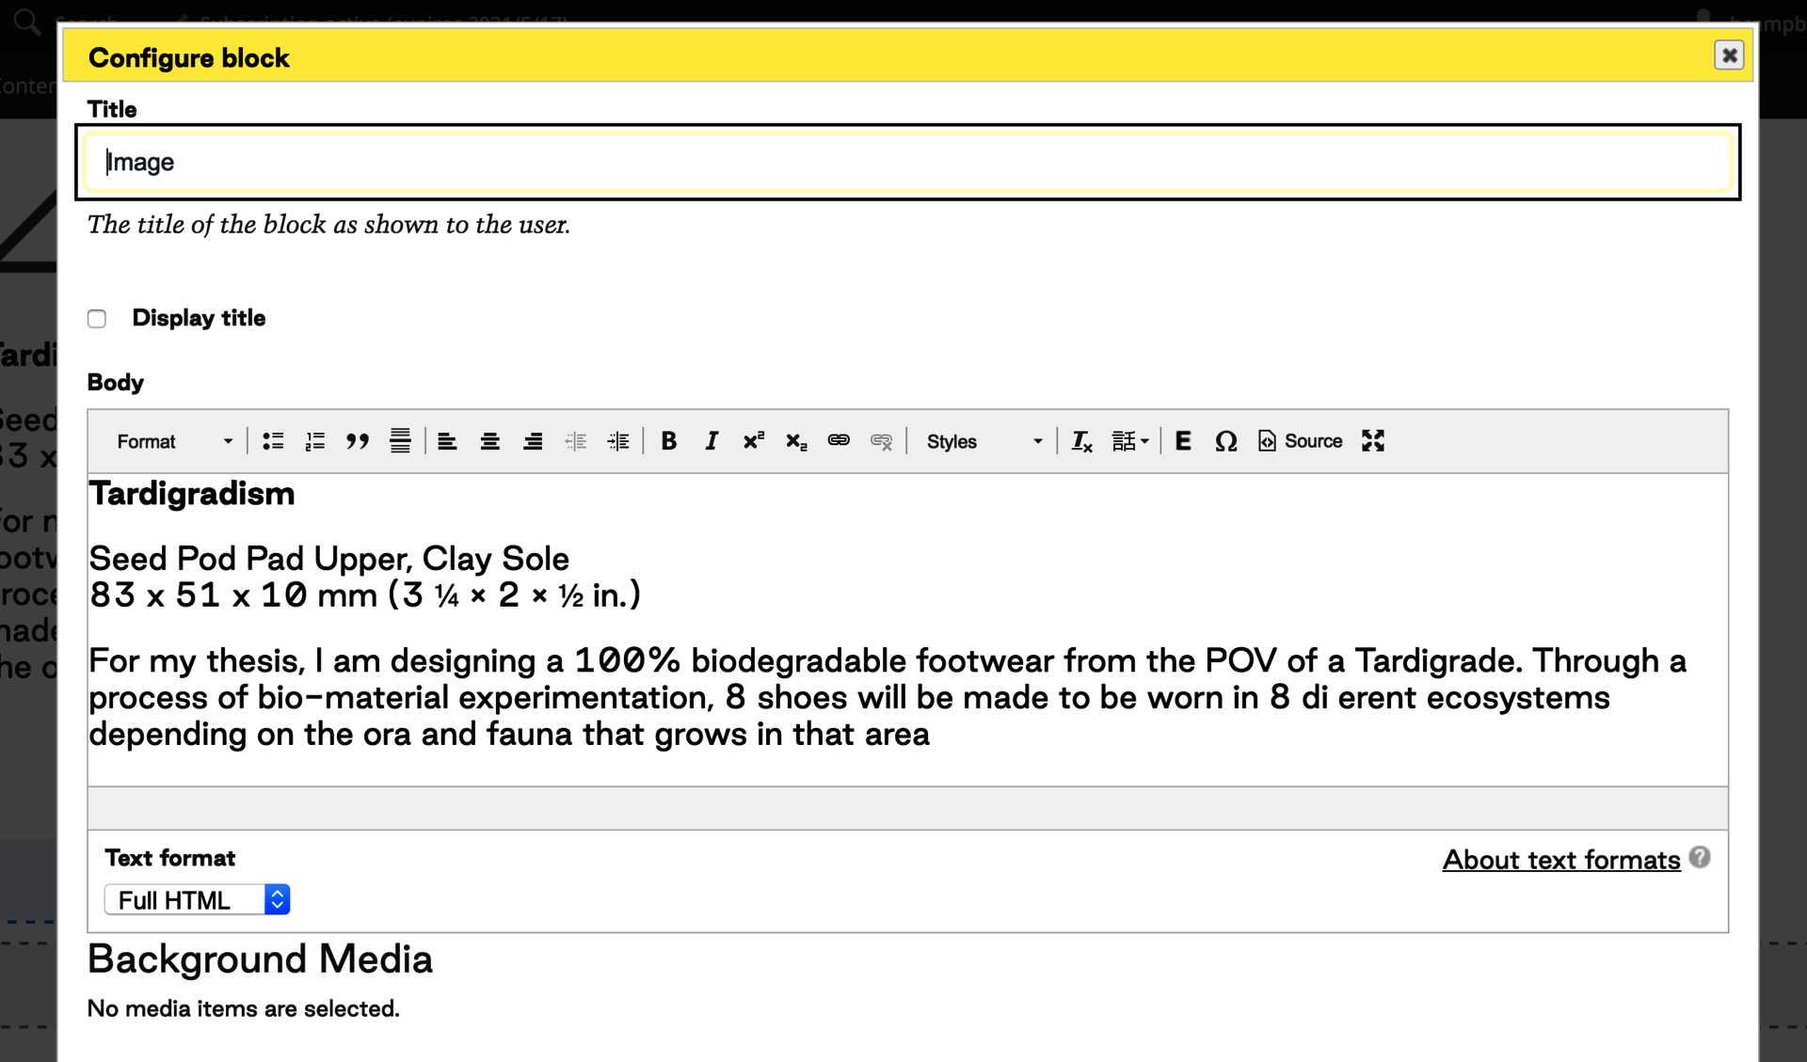
Task: Open the Format dropdown
Action: tap(174, 441)
